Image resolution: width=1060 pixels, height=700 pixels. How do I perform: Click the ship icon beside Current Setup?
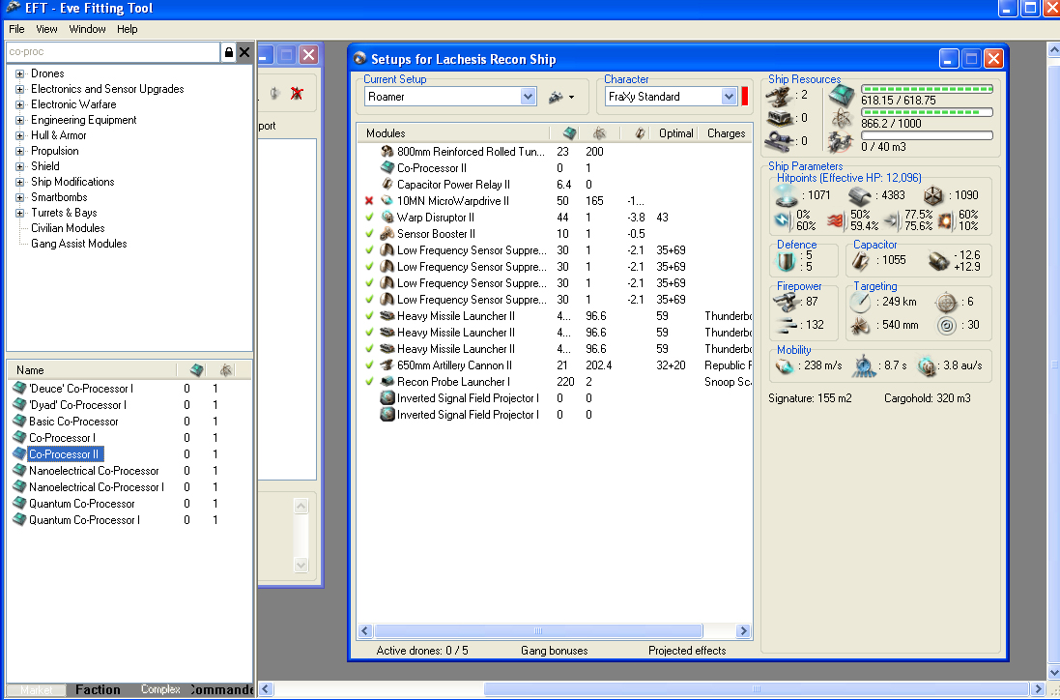(x=557, y=97)
